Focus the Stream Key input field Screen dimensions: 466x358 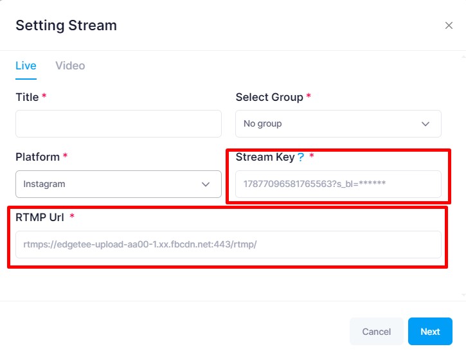point(338,184)
